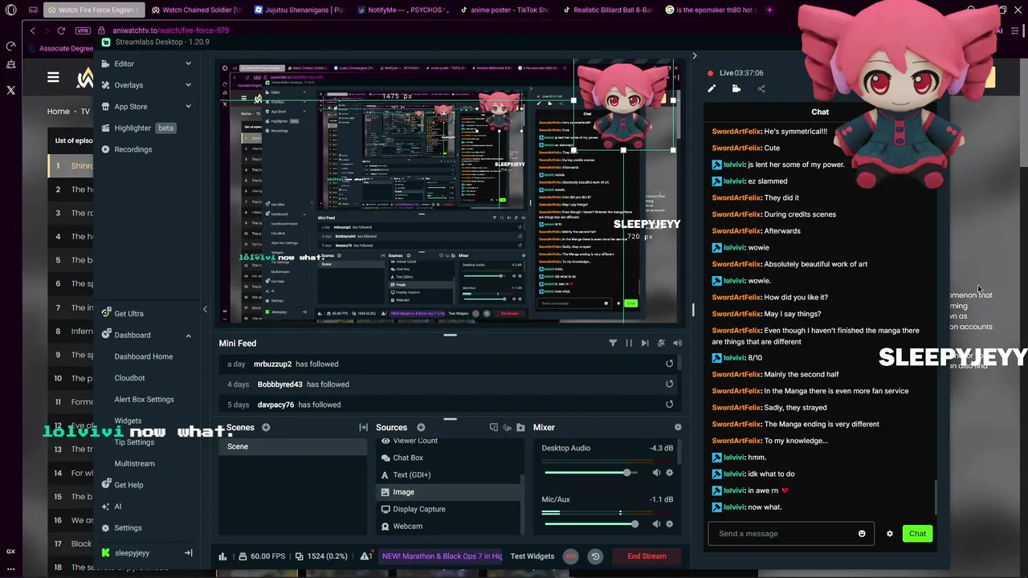The image size is (1028, 578).
Task: Share the stream with share icon
Action: click(761, 89)
